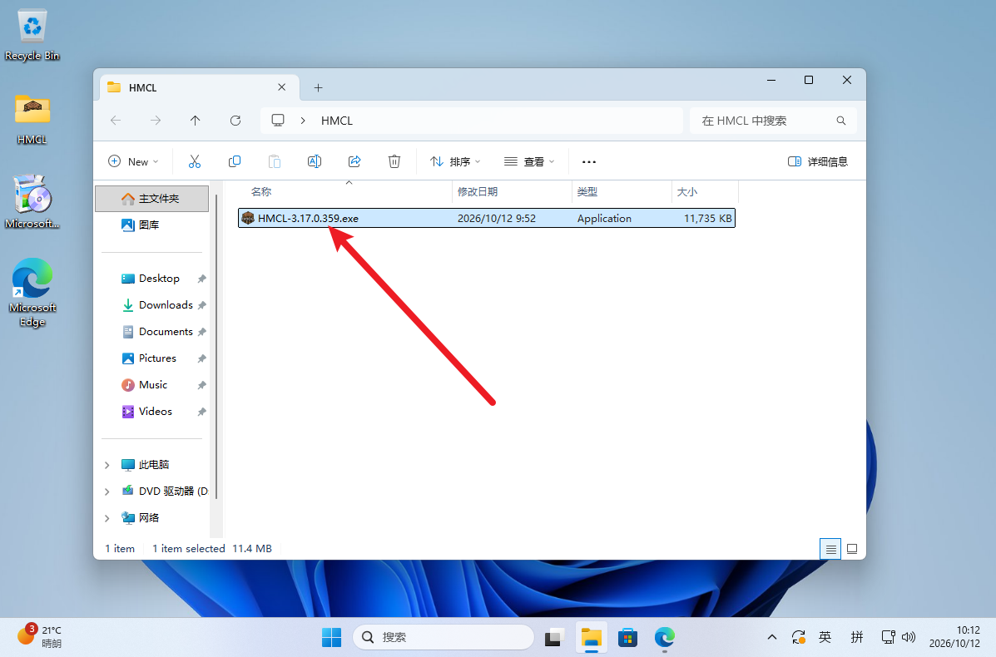Image resolution: width=996 pixels, height=657 pixels.
Task: Click File Explorer taskbar icon
Action: pyautogui.click(x=592, y=637)
